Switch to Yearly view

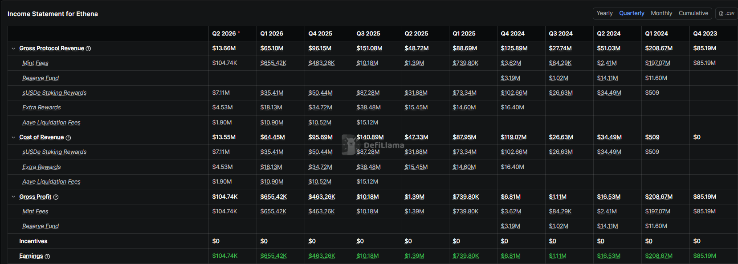click(604, 13)
